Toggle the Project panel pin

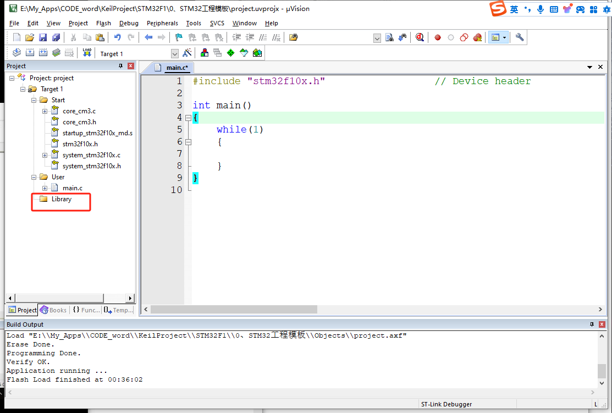(x=120, y=66)
